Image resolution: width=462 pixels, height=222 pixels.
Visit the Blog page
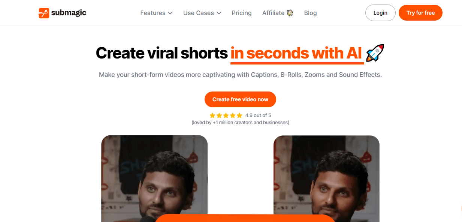point(310,13)
